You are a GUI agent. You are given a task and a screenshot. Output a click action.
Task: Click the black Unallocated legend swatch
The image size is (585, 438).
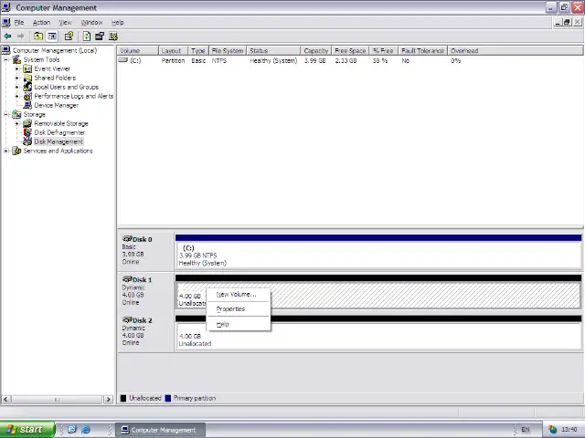[123, 398]
